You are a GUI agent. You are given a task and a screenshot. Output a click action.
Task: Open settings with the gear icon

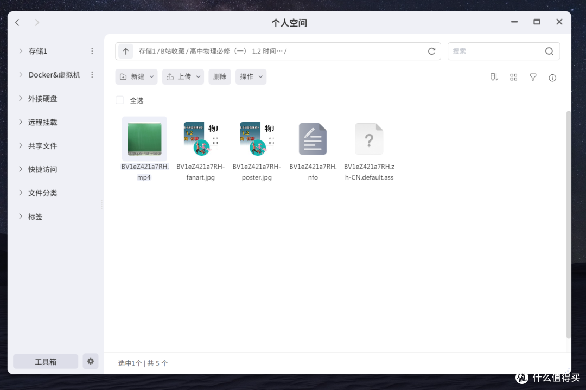pyautogui.click(x=91, y=361)
